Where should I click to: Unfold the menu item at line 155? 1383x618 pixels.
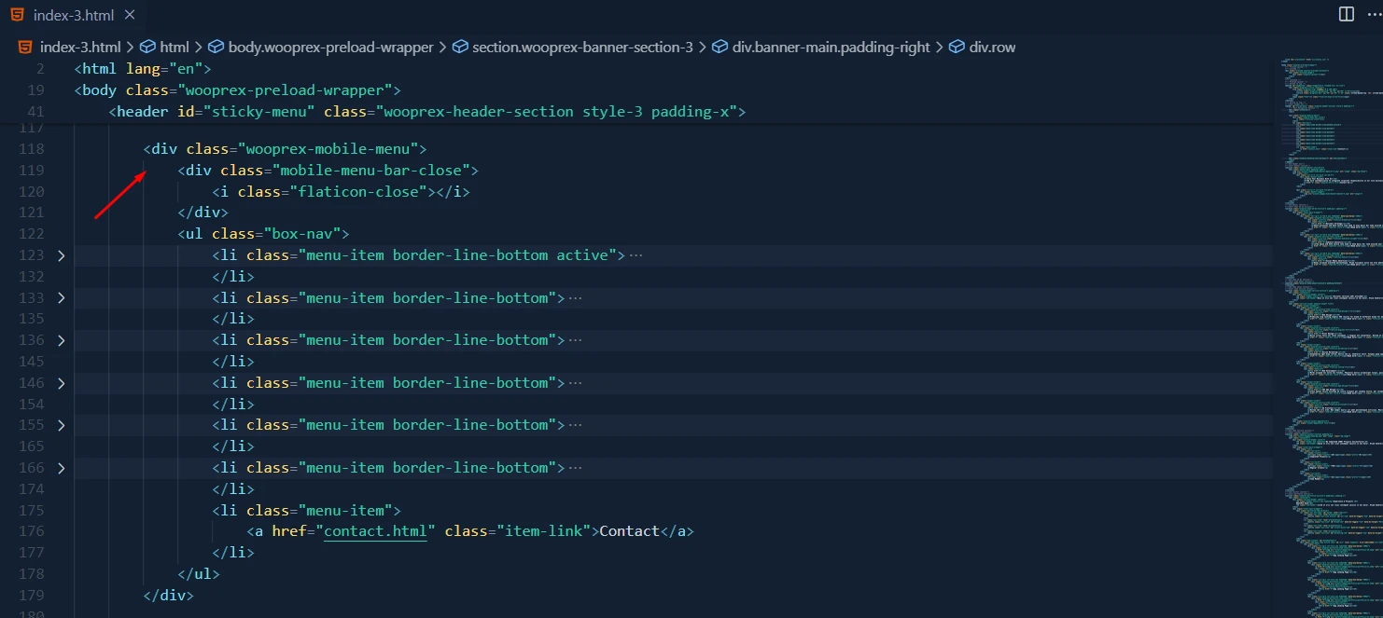click(62, 425)
